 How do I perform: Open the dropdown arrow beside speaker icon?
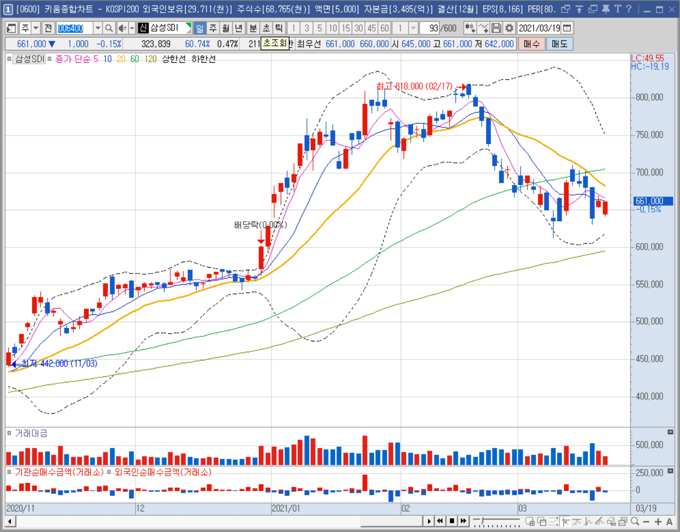(x=132, y=28)
